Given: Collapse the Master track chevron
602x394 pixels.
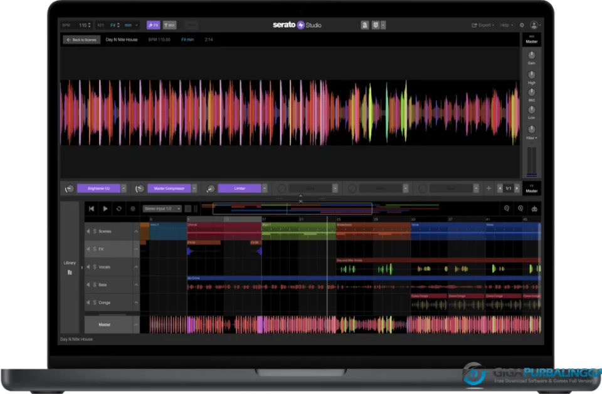Looking at the screenshot, I should 136,324.
